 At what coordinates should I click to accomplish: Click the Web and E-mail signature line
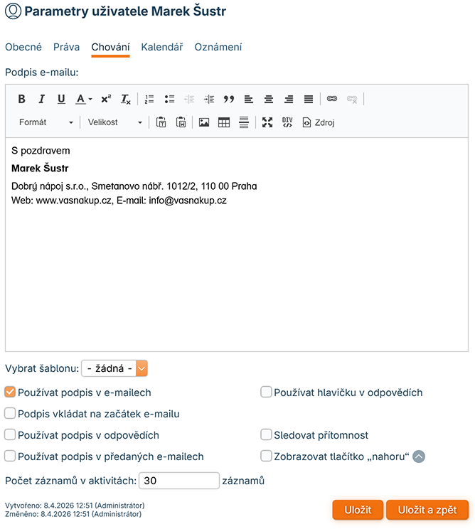pos(119,201)
